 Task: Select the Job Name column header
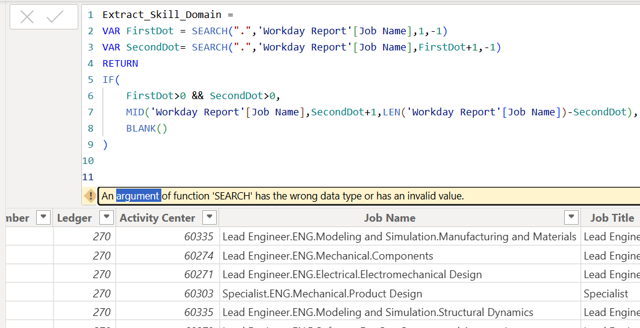pyautogui.click(x=390, y=218)
